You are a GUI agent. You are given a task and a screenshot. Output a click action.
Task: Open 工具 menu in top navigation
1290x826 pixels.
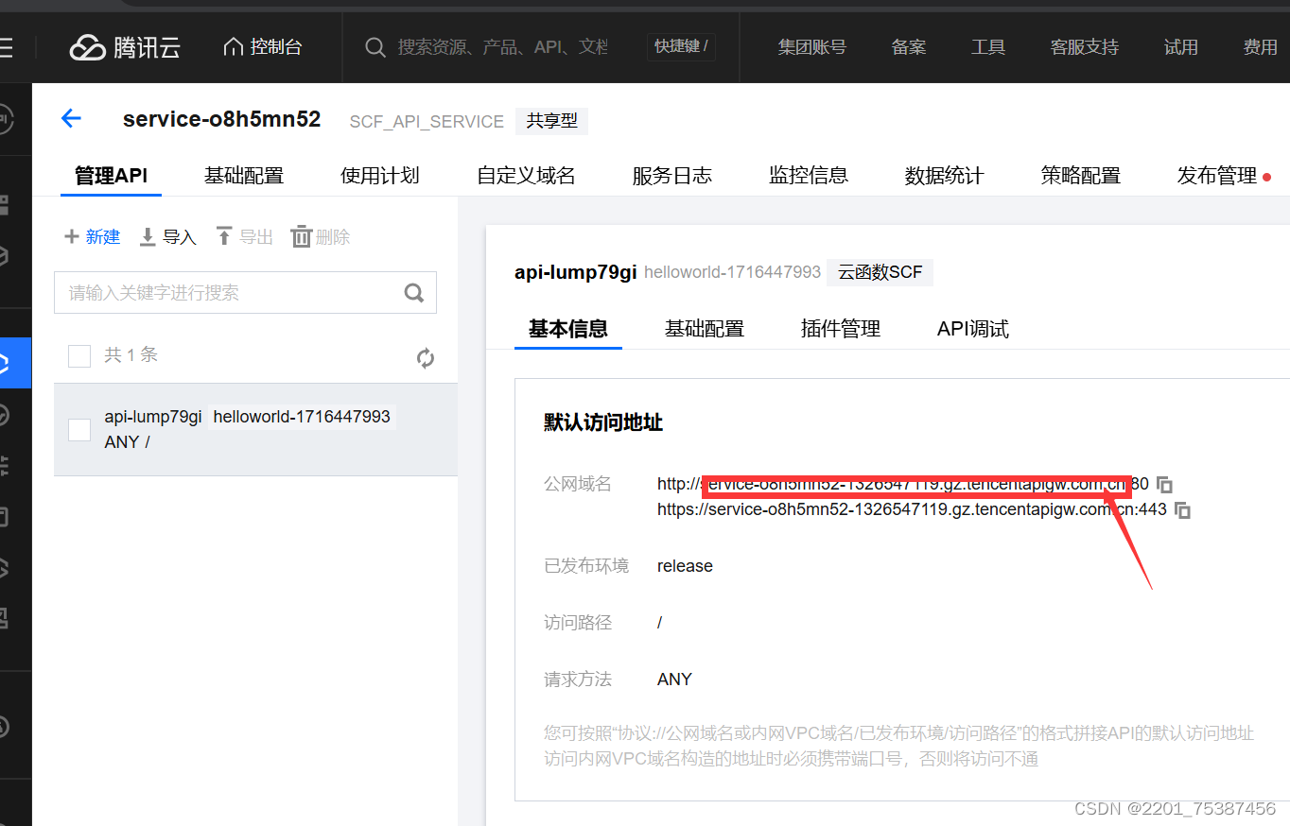coord(988,47)
